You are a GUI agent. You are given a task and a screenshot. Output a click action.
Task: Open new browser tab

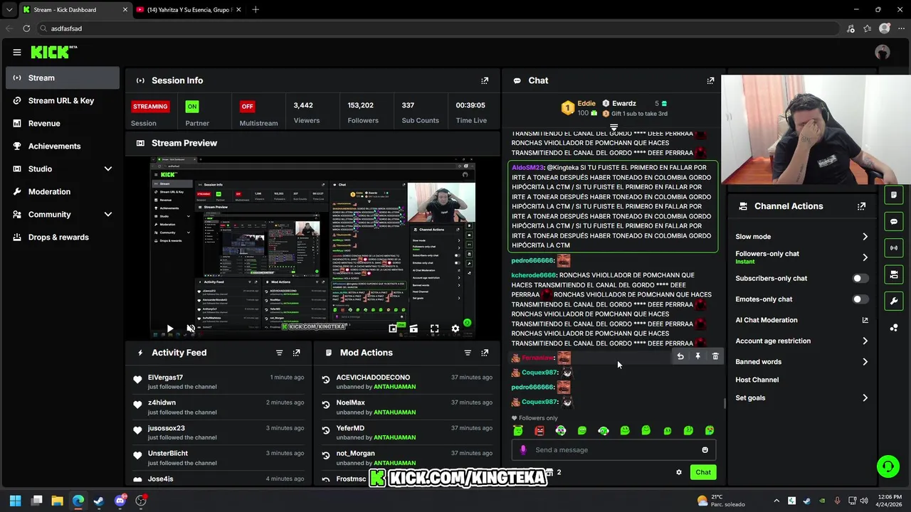click(x=256, y=10)
